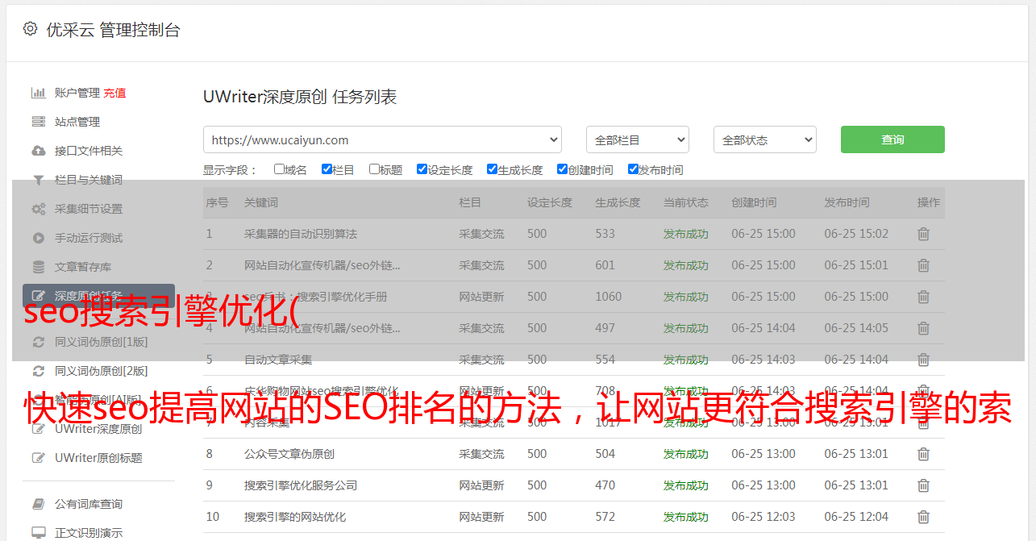Click the keyword 搜索引擎优化服务公司
The width and height of the screenshot is (1036, 541).
301,485
